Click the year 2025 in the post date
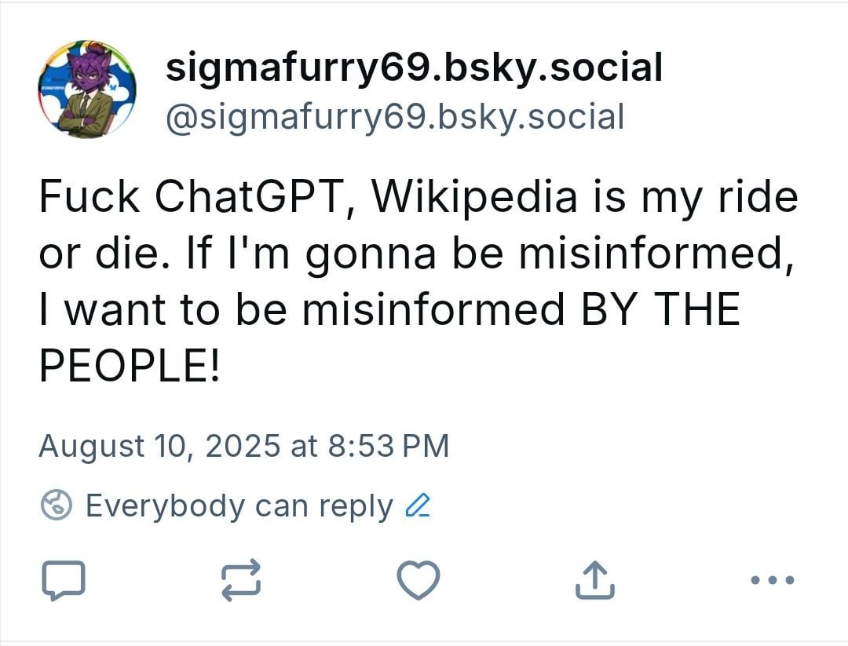The image size is (848, 646). click(x=243, y=447)
